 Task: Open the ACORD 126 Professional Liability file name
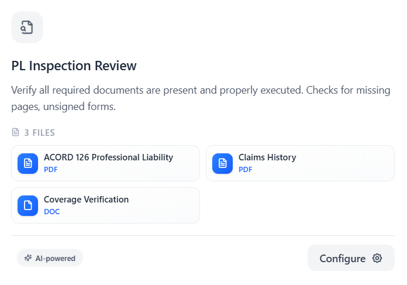[x=108, y=157]
